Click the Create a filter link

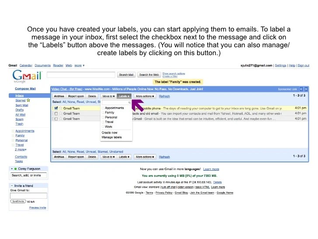coord(170,76)
